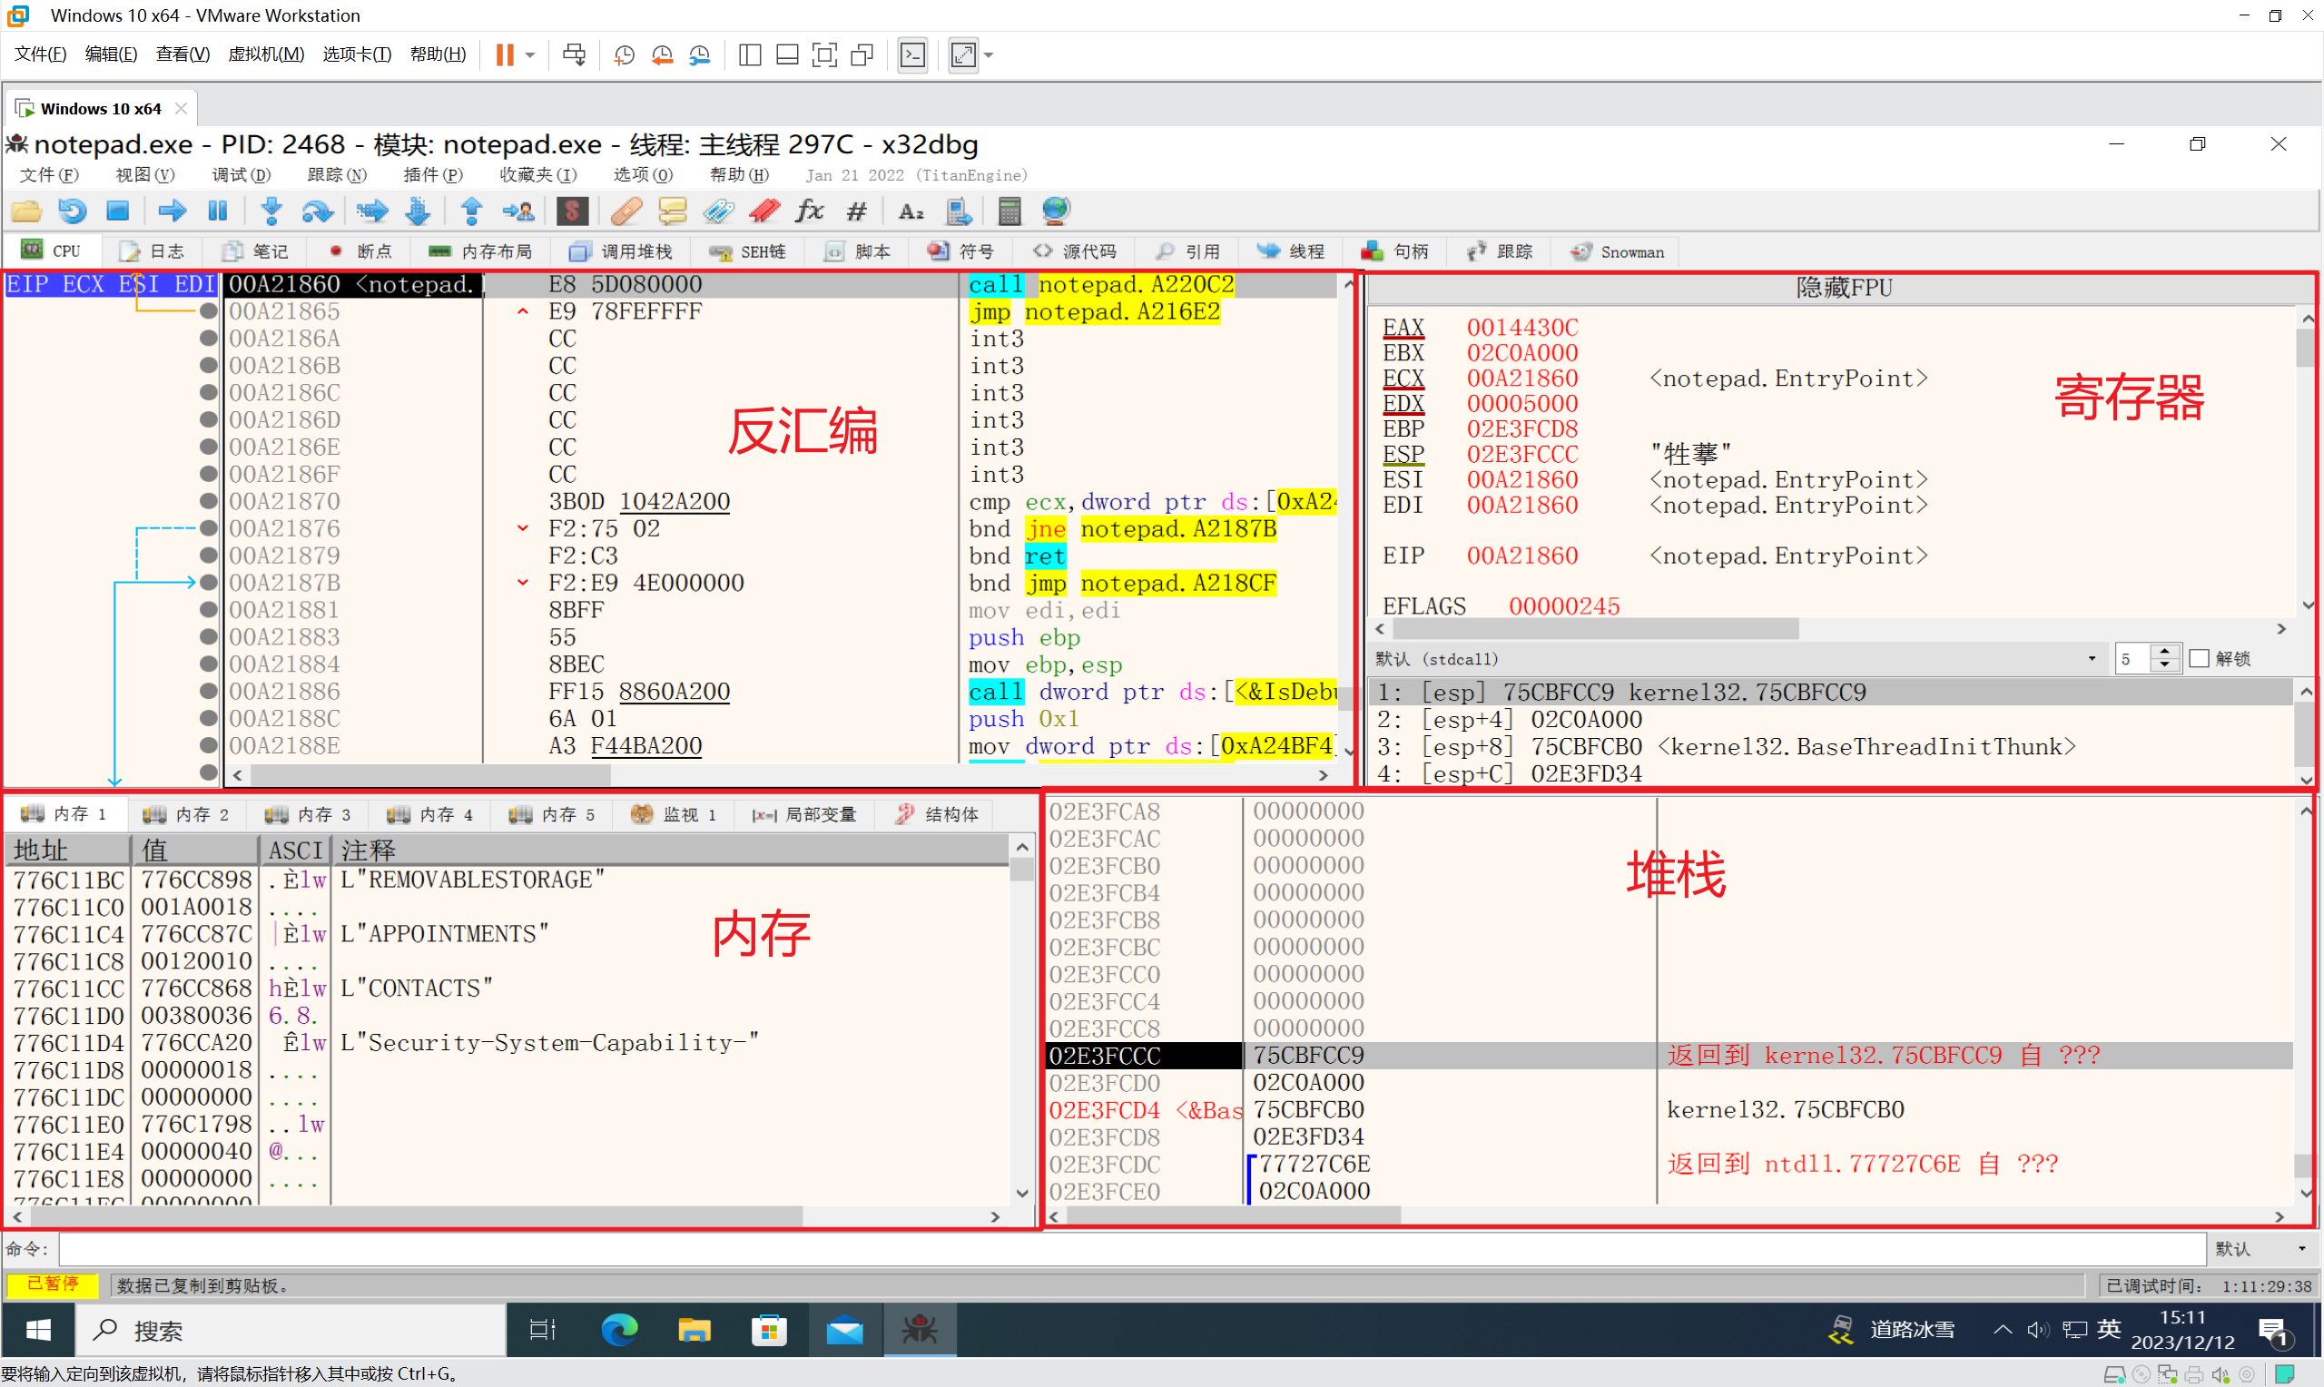Image resolution: width=2324 pixels, height=1387 pixels.
Task: Click the x32dbg bug icon in taskbar
Action: pyautogui.click(x=920, y=1329)
